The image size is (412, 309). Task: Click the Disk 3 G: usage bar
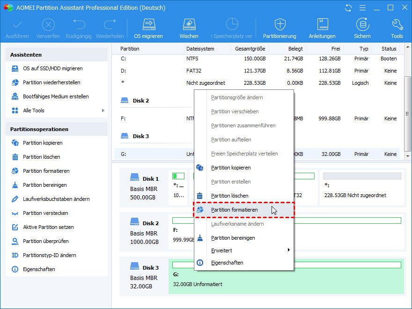point(287,265)
